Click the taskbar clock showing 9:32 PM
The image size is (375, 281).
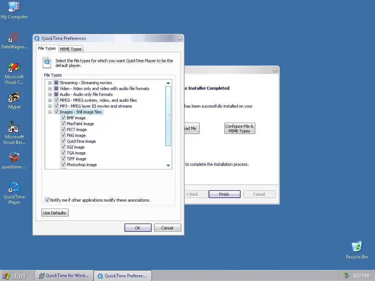point(361,275)
